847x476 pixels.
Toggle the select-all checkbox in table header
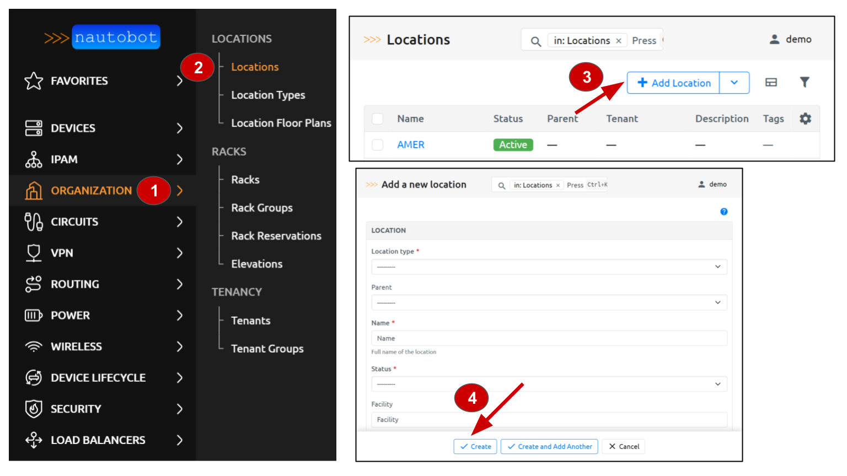[378, 119]
